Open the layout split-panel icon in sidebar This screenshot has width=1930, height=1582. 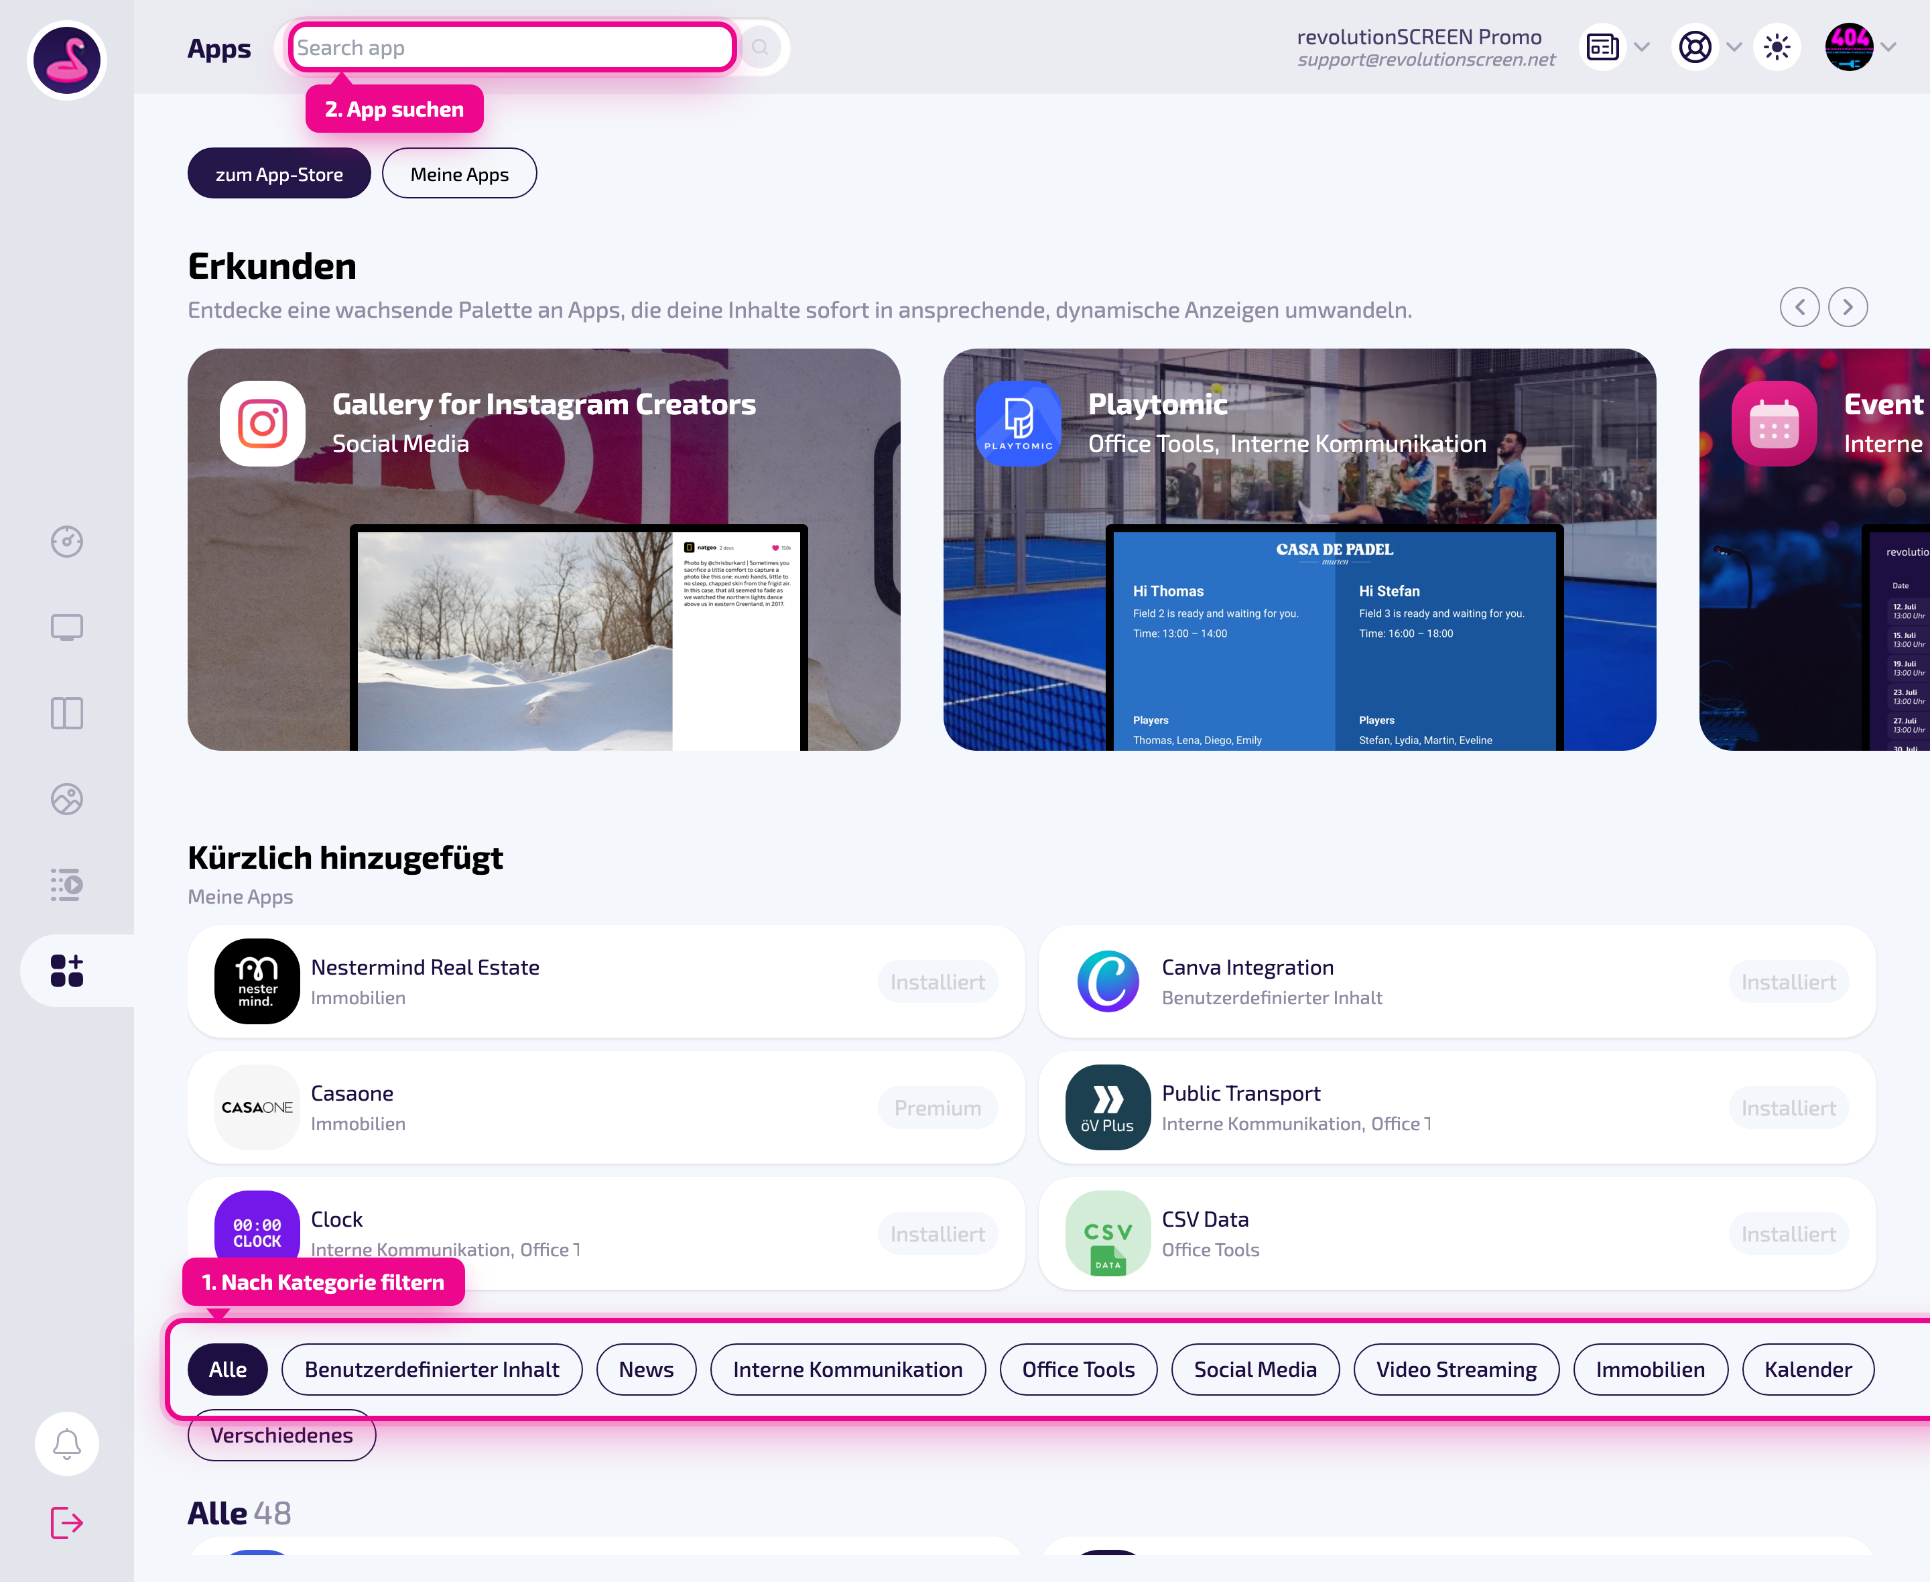[66, 713]
